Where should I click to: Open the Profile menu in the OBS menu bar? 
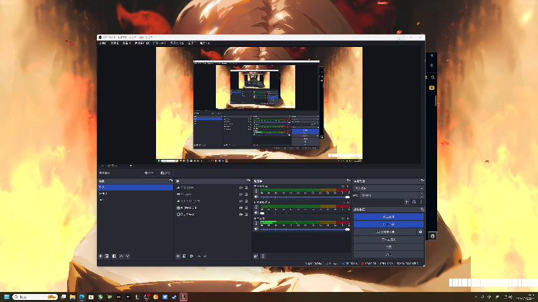pyautogui.click(x=159, y=43)
